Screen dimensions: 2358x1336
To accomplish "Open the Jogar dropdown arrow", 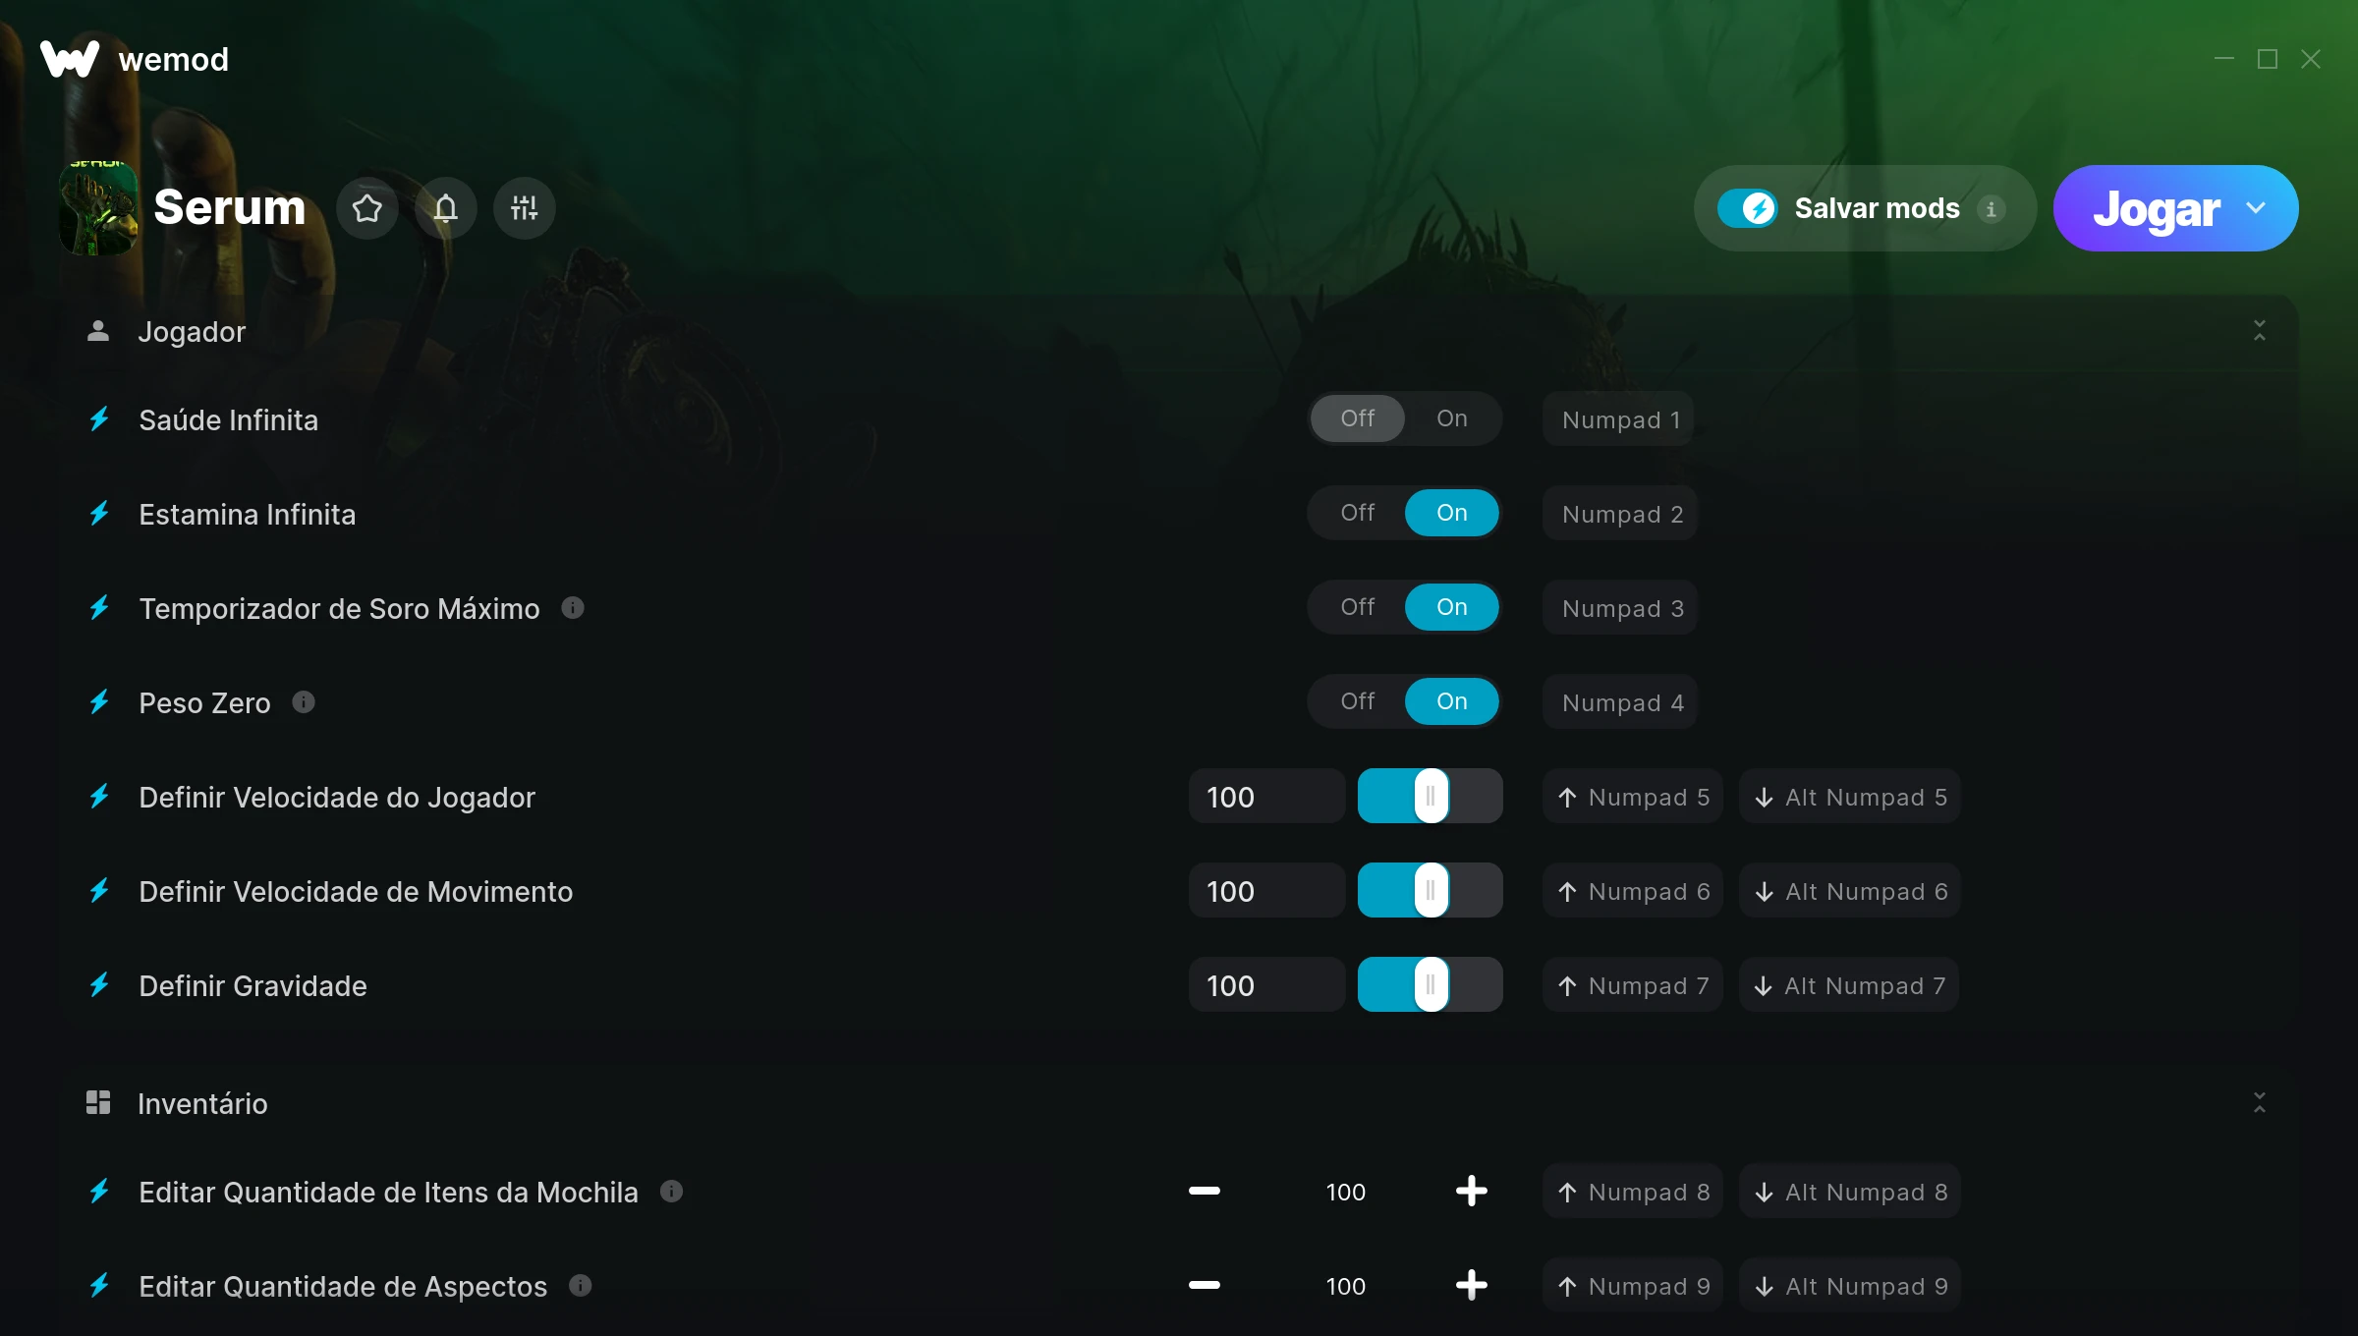I will (2256, 208).
